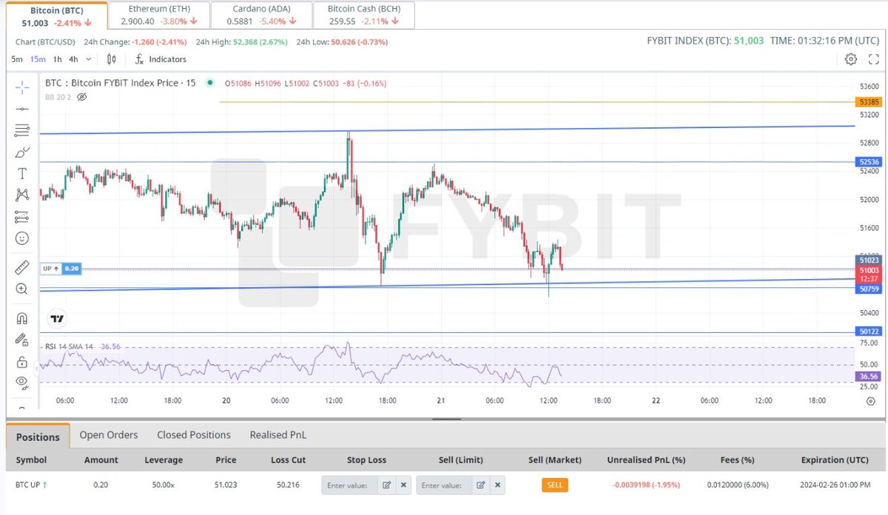This screenshot has height=515, width=888.
Task: Click the orange SELL market button
Action: 554,485
